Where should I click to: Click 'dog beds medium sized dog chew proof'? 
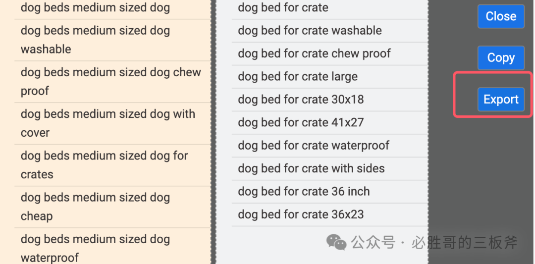(112, 82)
